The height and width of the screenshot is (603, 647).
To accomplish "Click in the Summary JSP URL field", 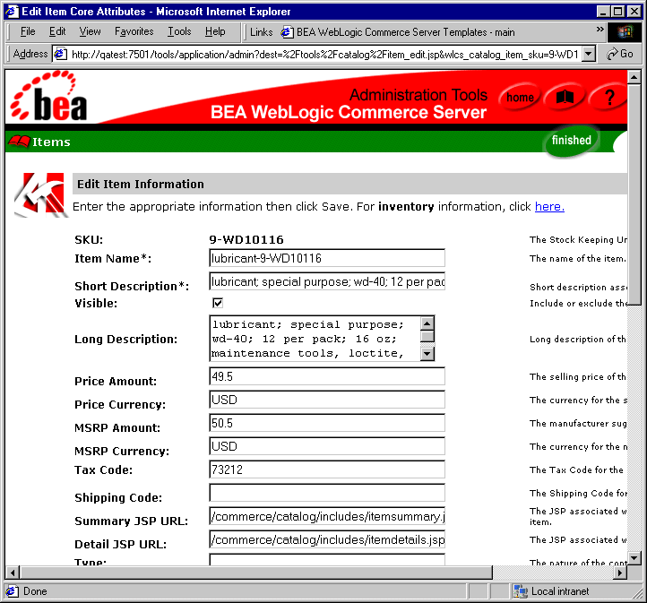I will [327, 516].
